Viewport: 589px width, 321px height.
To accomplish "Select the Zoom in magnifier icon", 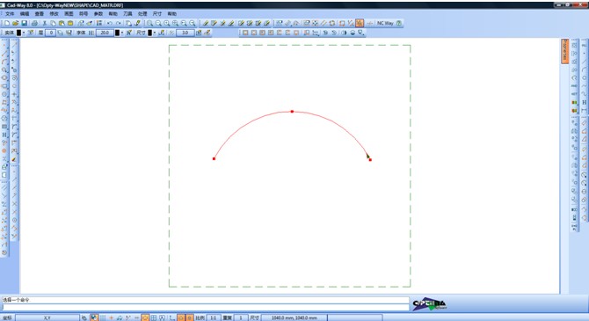I will [149, 23].
